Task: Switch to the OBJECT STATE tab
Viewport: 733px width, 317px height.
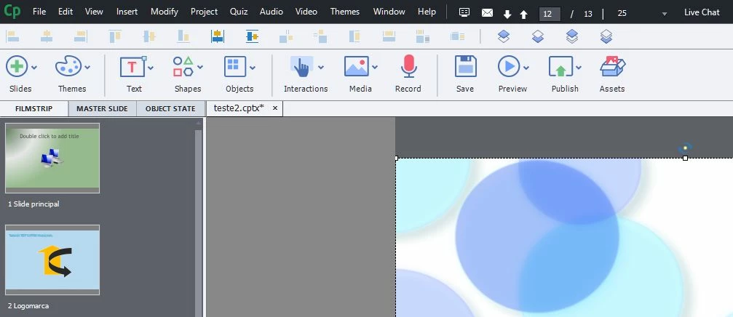Action: (170, 109)
